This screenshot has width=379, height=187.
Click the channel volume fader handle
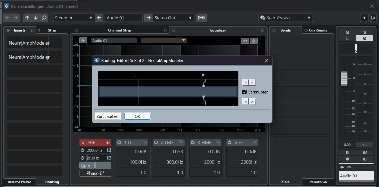tap(344, 79)
